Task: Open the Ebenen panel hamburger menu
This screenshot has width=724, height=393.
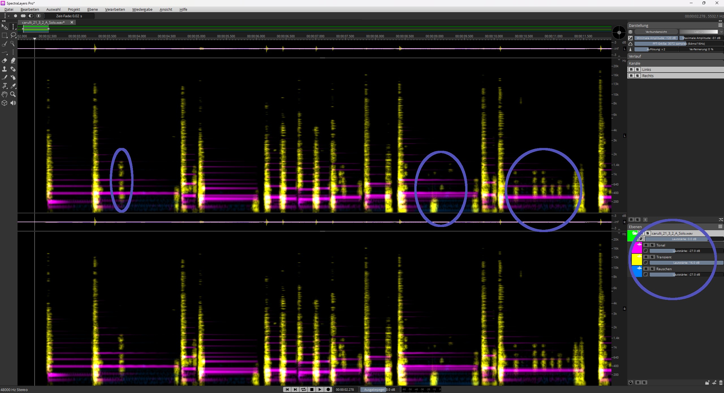Action: tap(720, 226)
